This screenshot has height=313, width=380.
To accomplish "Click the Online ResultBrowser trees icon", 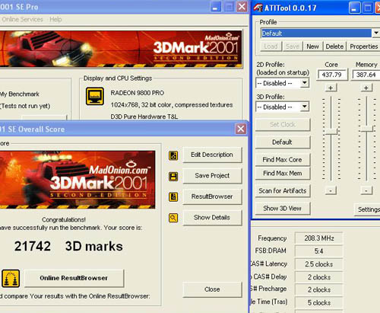I will 11,279.
